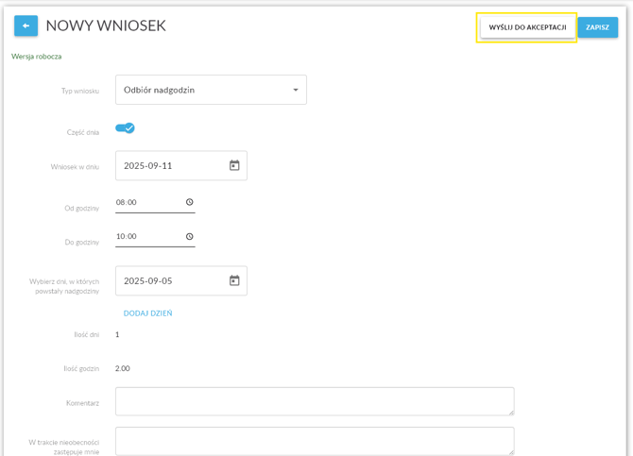Viewport: 633px width, 456px height.
Task: Toggle the 'Część dnia' switch
Action: pos(125,128)
